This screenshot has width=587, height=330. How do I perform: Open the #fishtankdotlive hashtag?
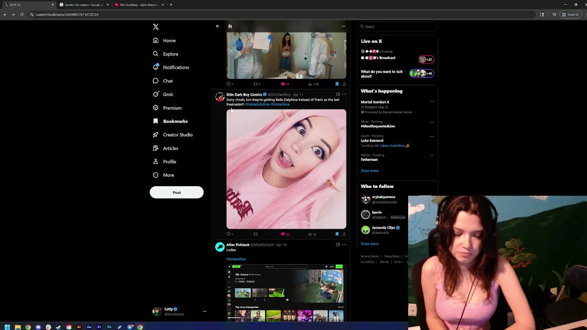(257, 104)
